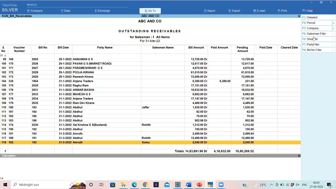This screenshot has height=189, width=336.
Task: Open O: Import menu
Action: point(209,11)
